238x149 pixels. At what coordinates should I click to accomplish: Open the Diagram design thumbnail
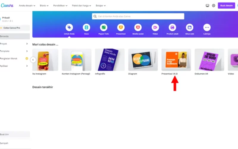click(x=143, y=60)
